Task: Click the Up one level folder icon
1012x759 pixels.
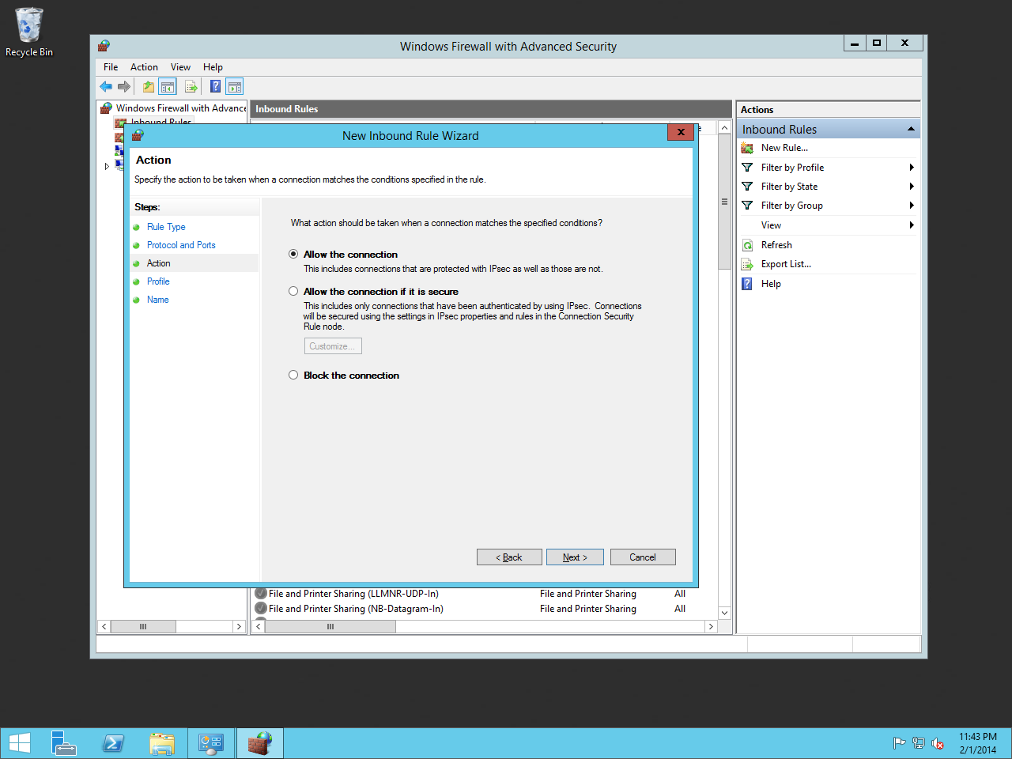Action: (x=149, y=87)
